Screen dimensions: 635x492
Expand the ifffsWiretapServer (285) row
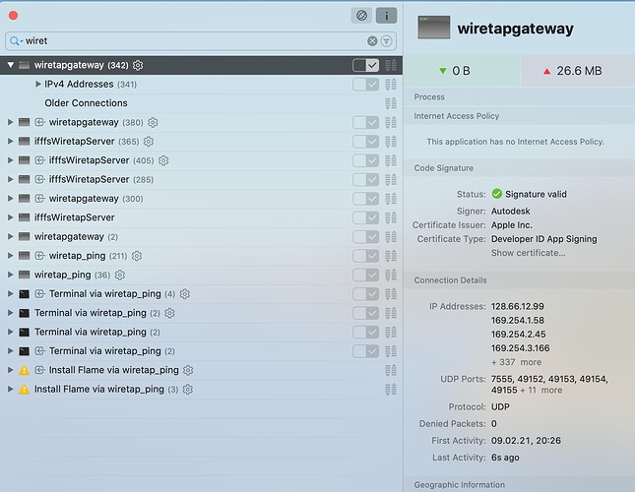(x=11, y=179)
